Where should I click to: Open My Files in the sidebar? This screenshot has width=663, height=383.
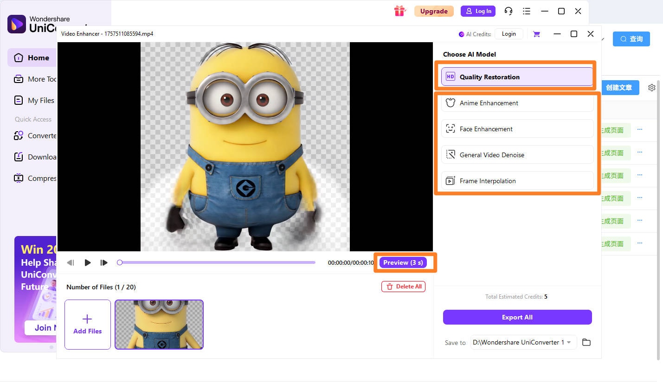coord(34,101)
